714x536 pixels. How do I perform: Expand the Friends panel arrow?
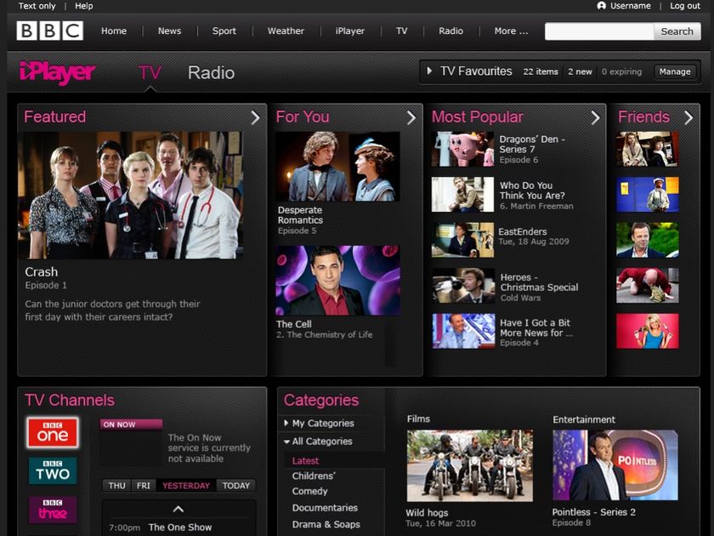688,117
